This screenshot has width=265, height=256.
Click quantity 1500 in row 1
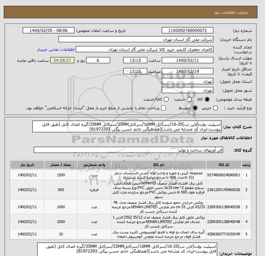point(61,175)
